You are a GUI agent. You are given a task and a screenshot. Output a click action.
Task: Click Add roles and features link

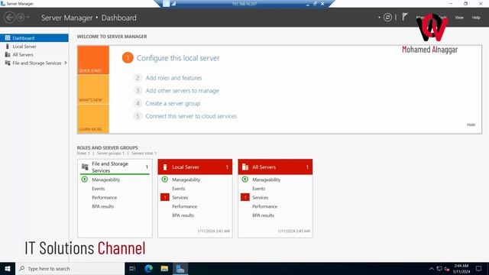click(x=173, y=78)
